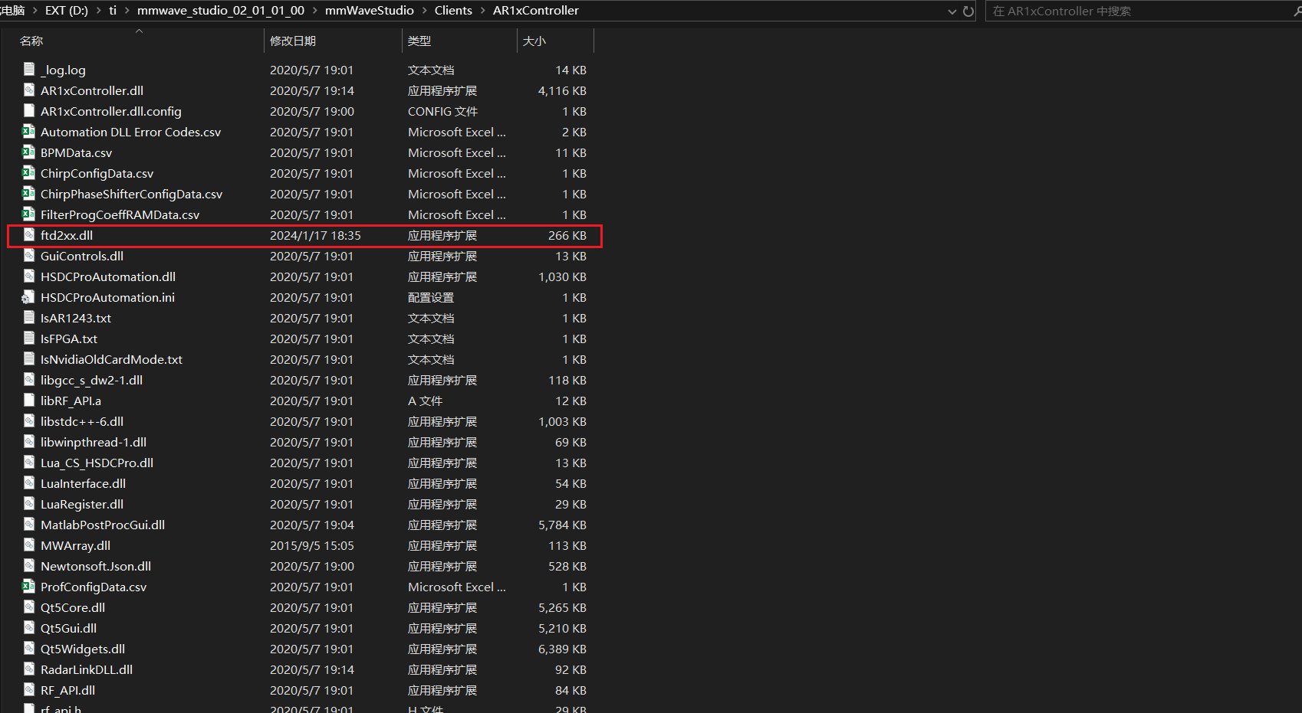The image size is (1302, 713).
Task: Navigate to mmwave_studio_02_01_01_00 breadcrumb
Action: pos(221,11)
